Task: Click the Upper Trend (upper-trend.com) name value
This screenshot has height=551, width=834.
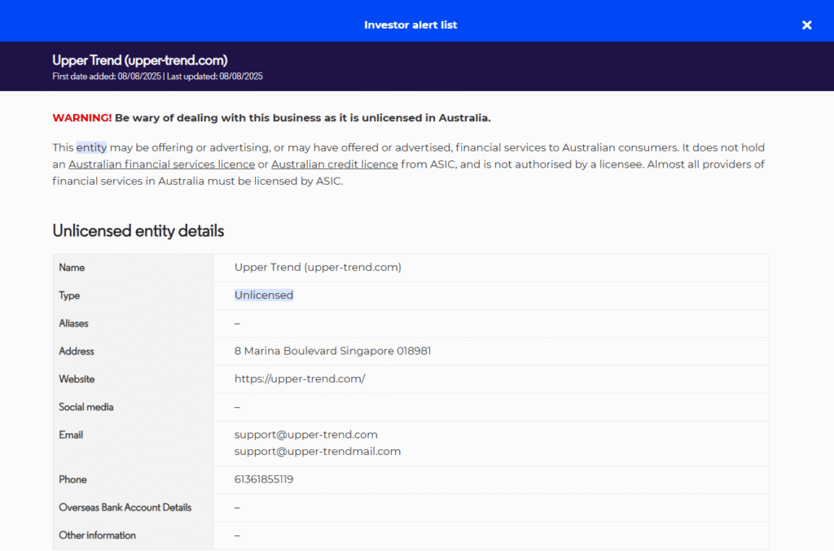Action: pyautogui.click(x=318, y=267)
